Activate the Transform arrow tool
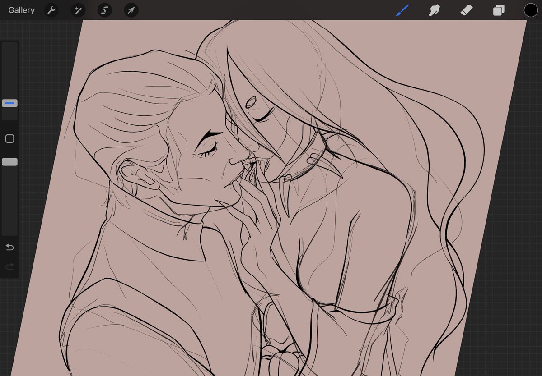Image resolution: width=542 pixels, height=376 pixels. pos(131,10)
